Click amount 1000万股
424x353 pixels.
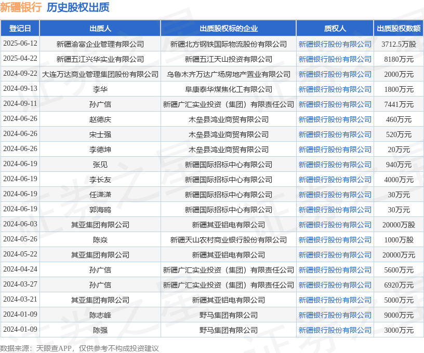399,240
